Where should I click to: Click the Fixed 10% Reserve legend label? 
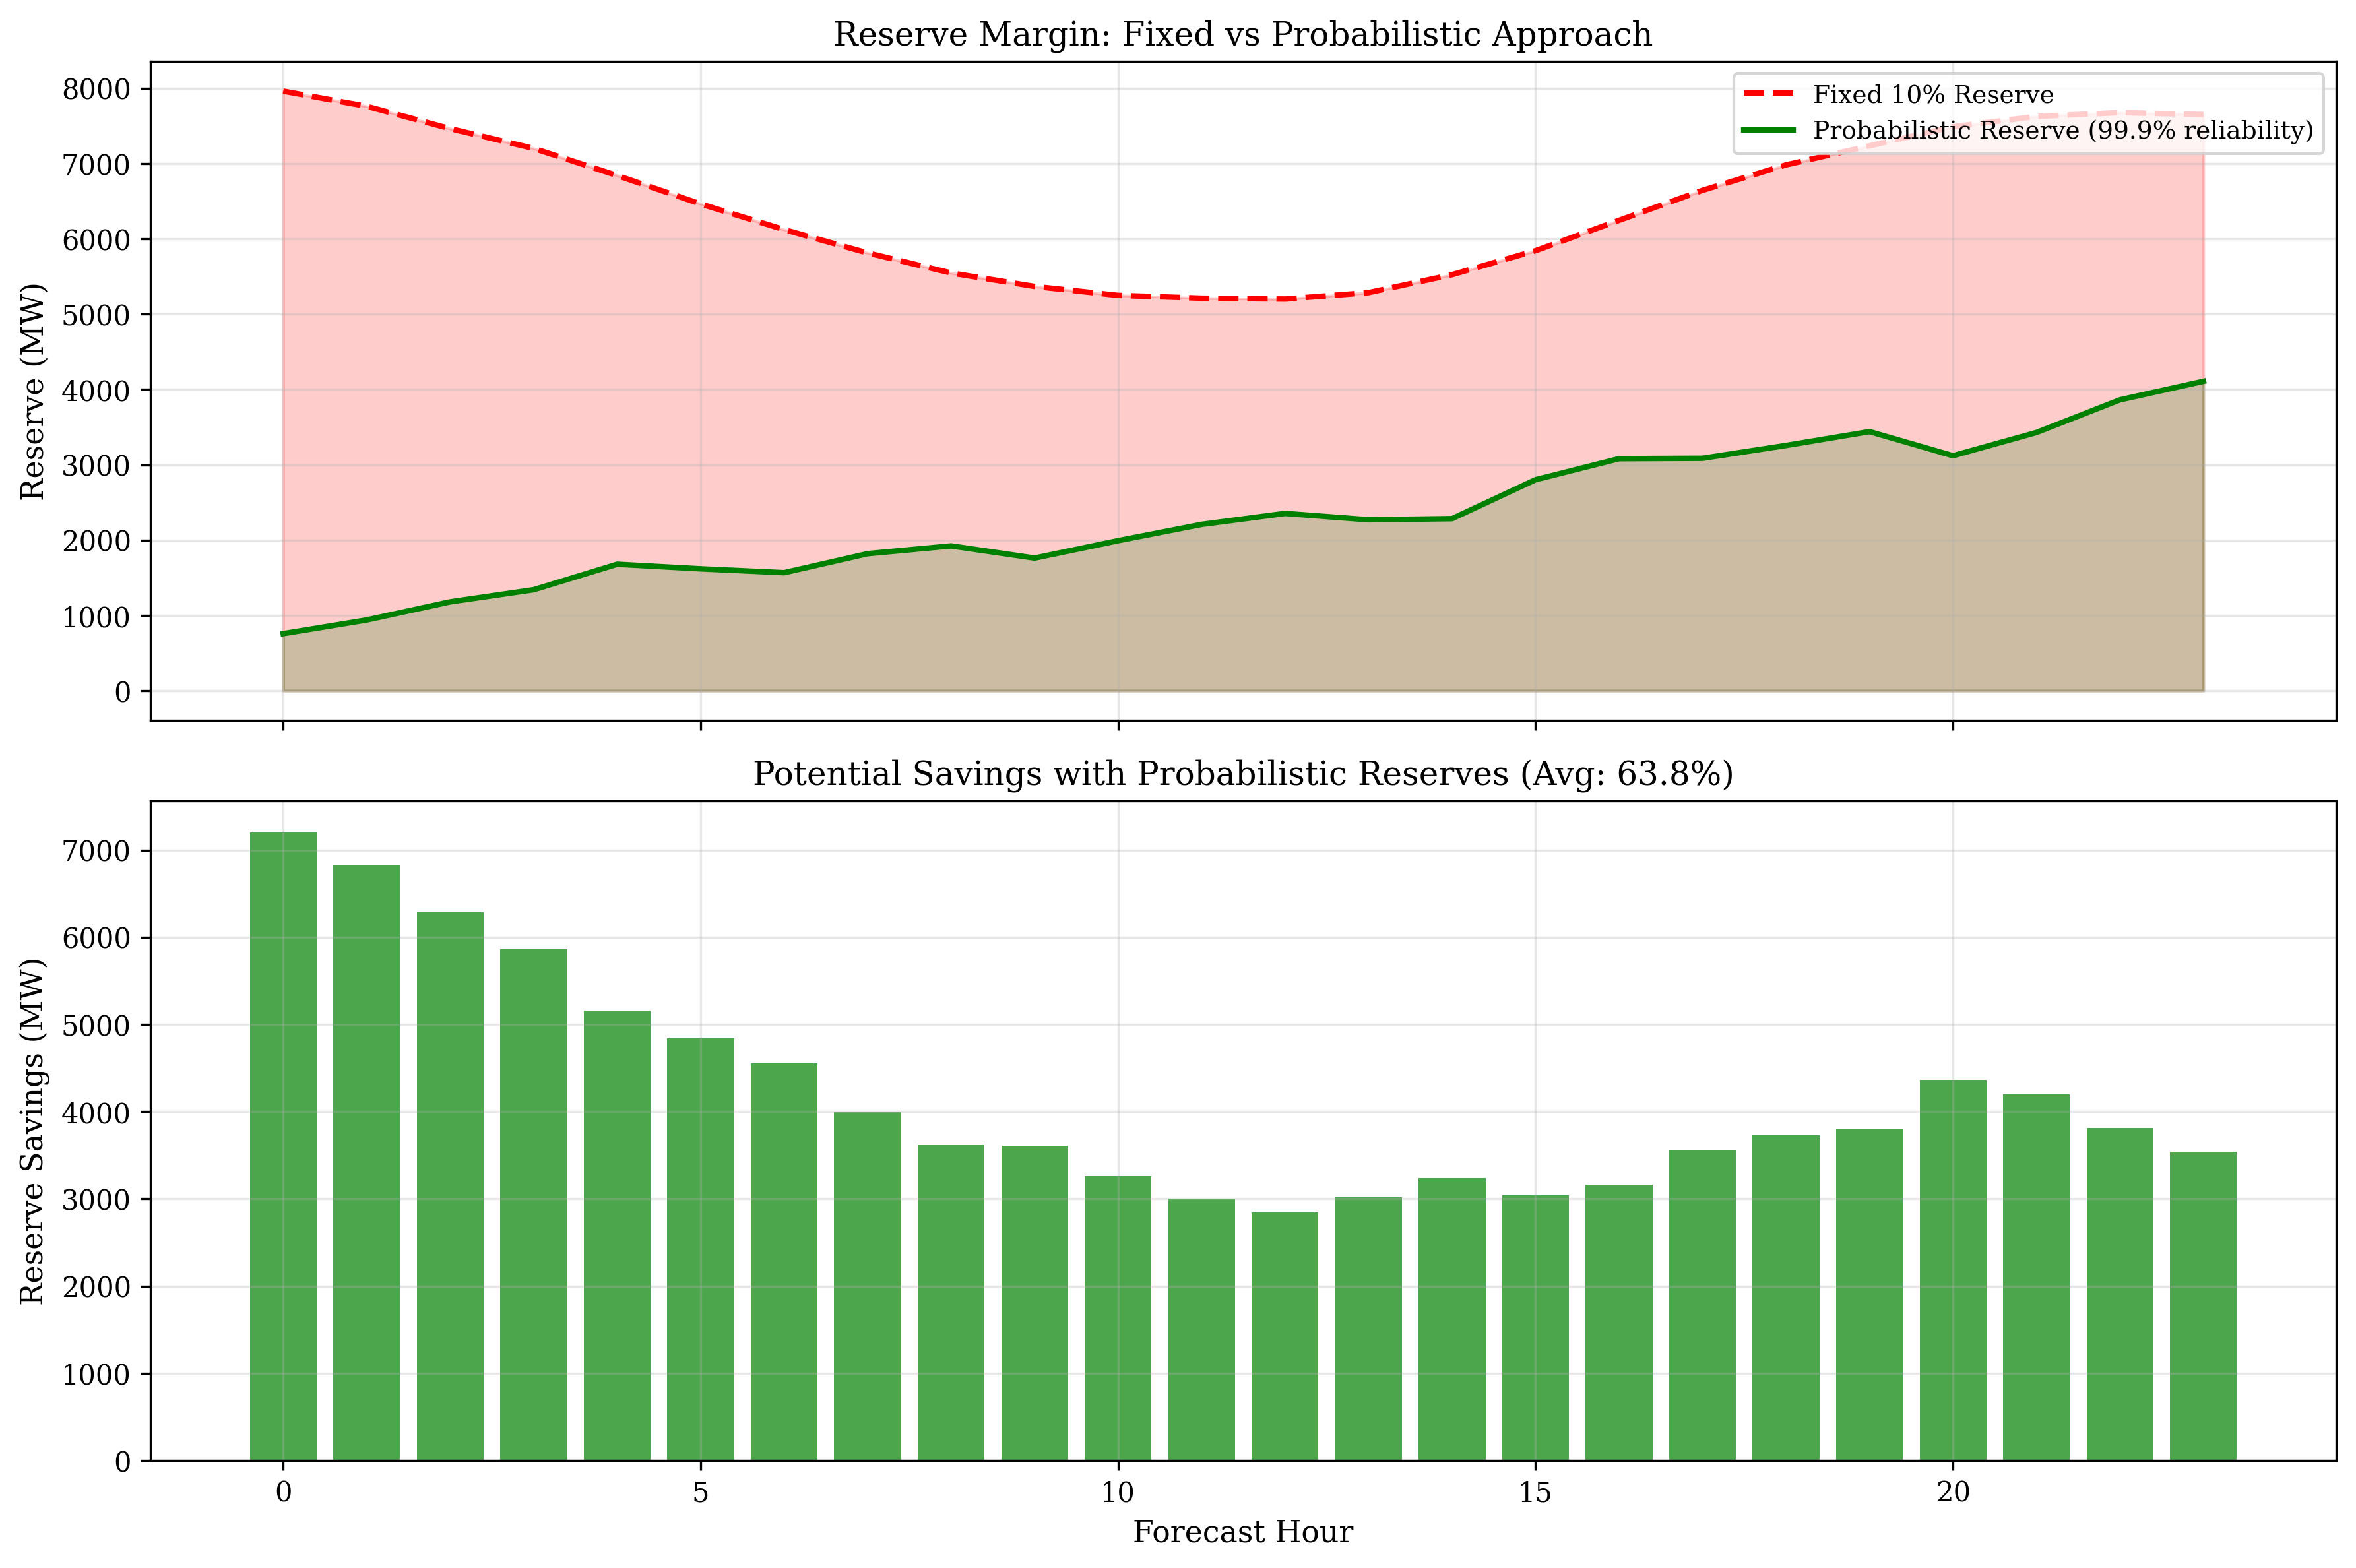point(1932,94)
